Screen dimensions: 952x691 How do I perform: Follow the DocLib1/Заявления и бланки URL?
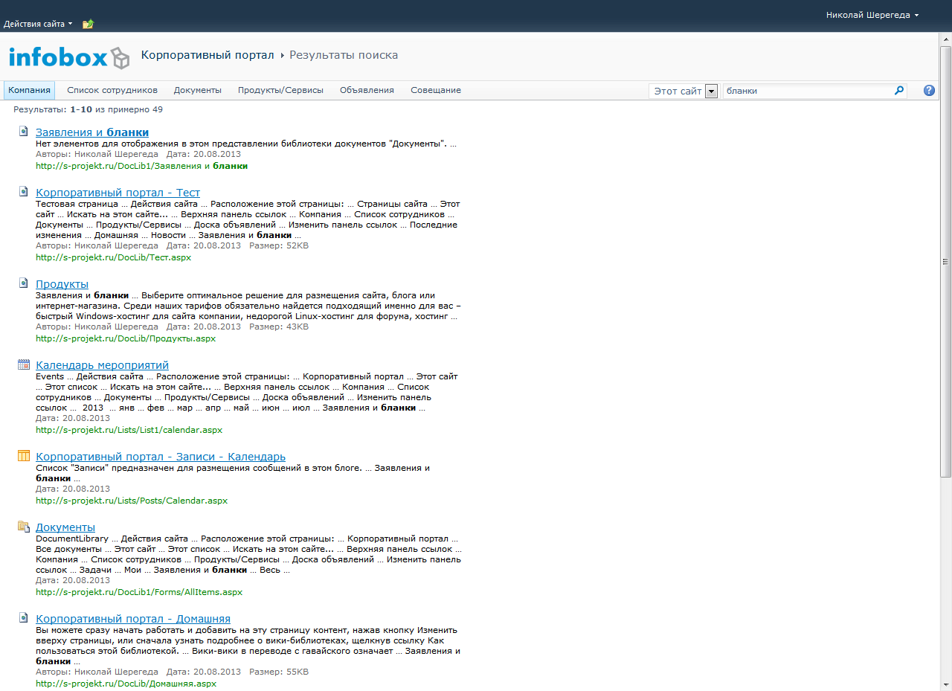(141, 166)
